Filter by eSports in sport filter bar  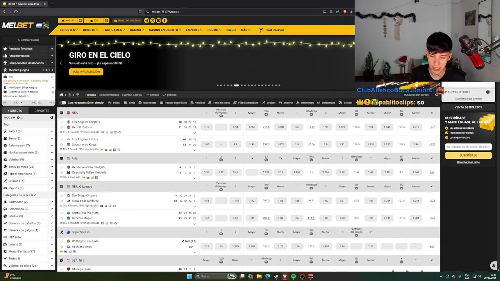click(x=286, y=103)
